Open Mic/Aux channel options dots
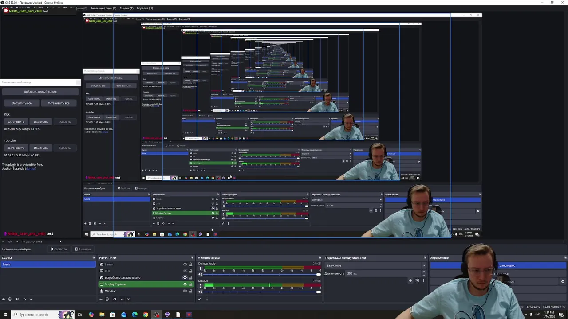Image resolution: width=568 pixels, height=319 pixels. 200,286
